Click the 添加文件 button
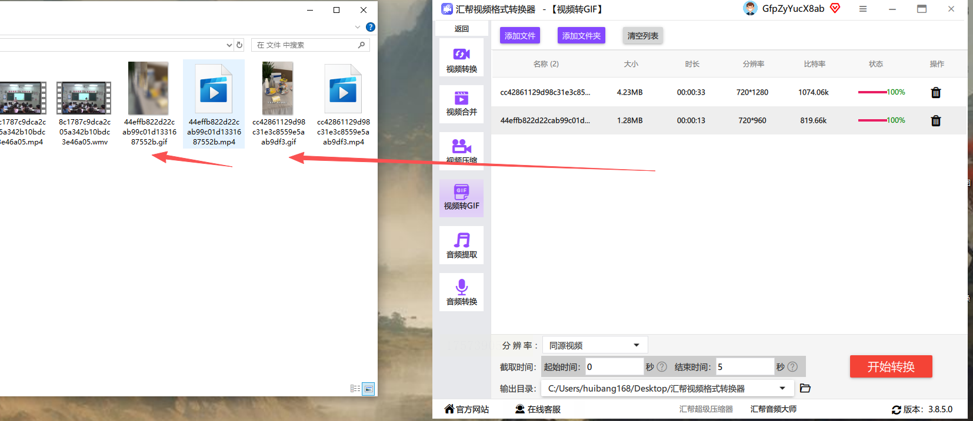The width and height of the screenshot is (973, 421). click(520, 36)
